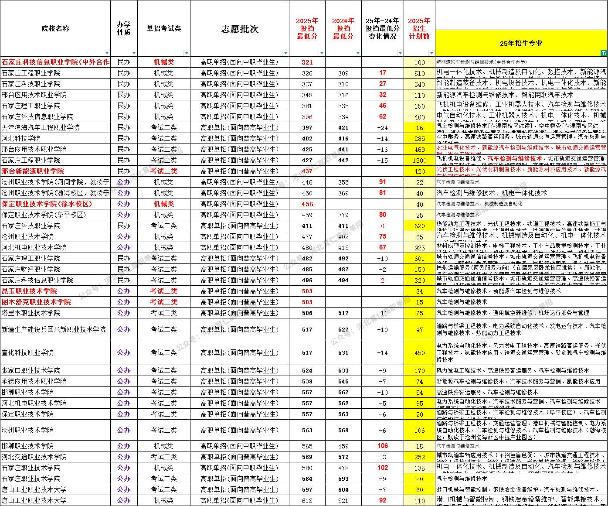The height and width of the screenshot is (506, 608).
Task: Select the 保定职业技术学院(徐水校区) cell
Action: click(55, 204)
